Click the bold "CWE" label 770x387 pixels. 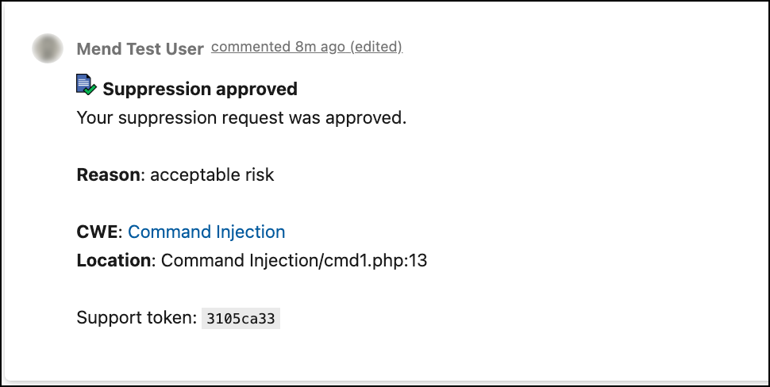click(x=97, y=232)
